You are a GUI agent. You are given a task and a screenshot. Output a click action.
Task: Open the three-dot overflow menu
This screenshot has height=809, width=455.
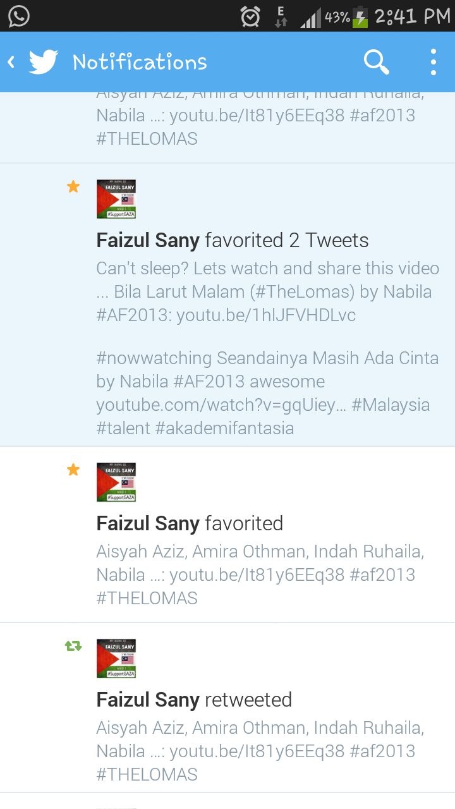(434, 62)
